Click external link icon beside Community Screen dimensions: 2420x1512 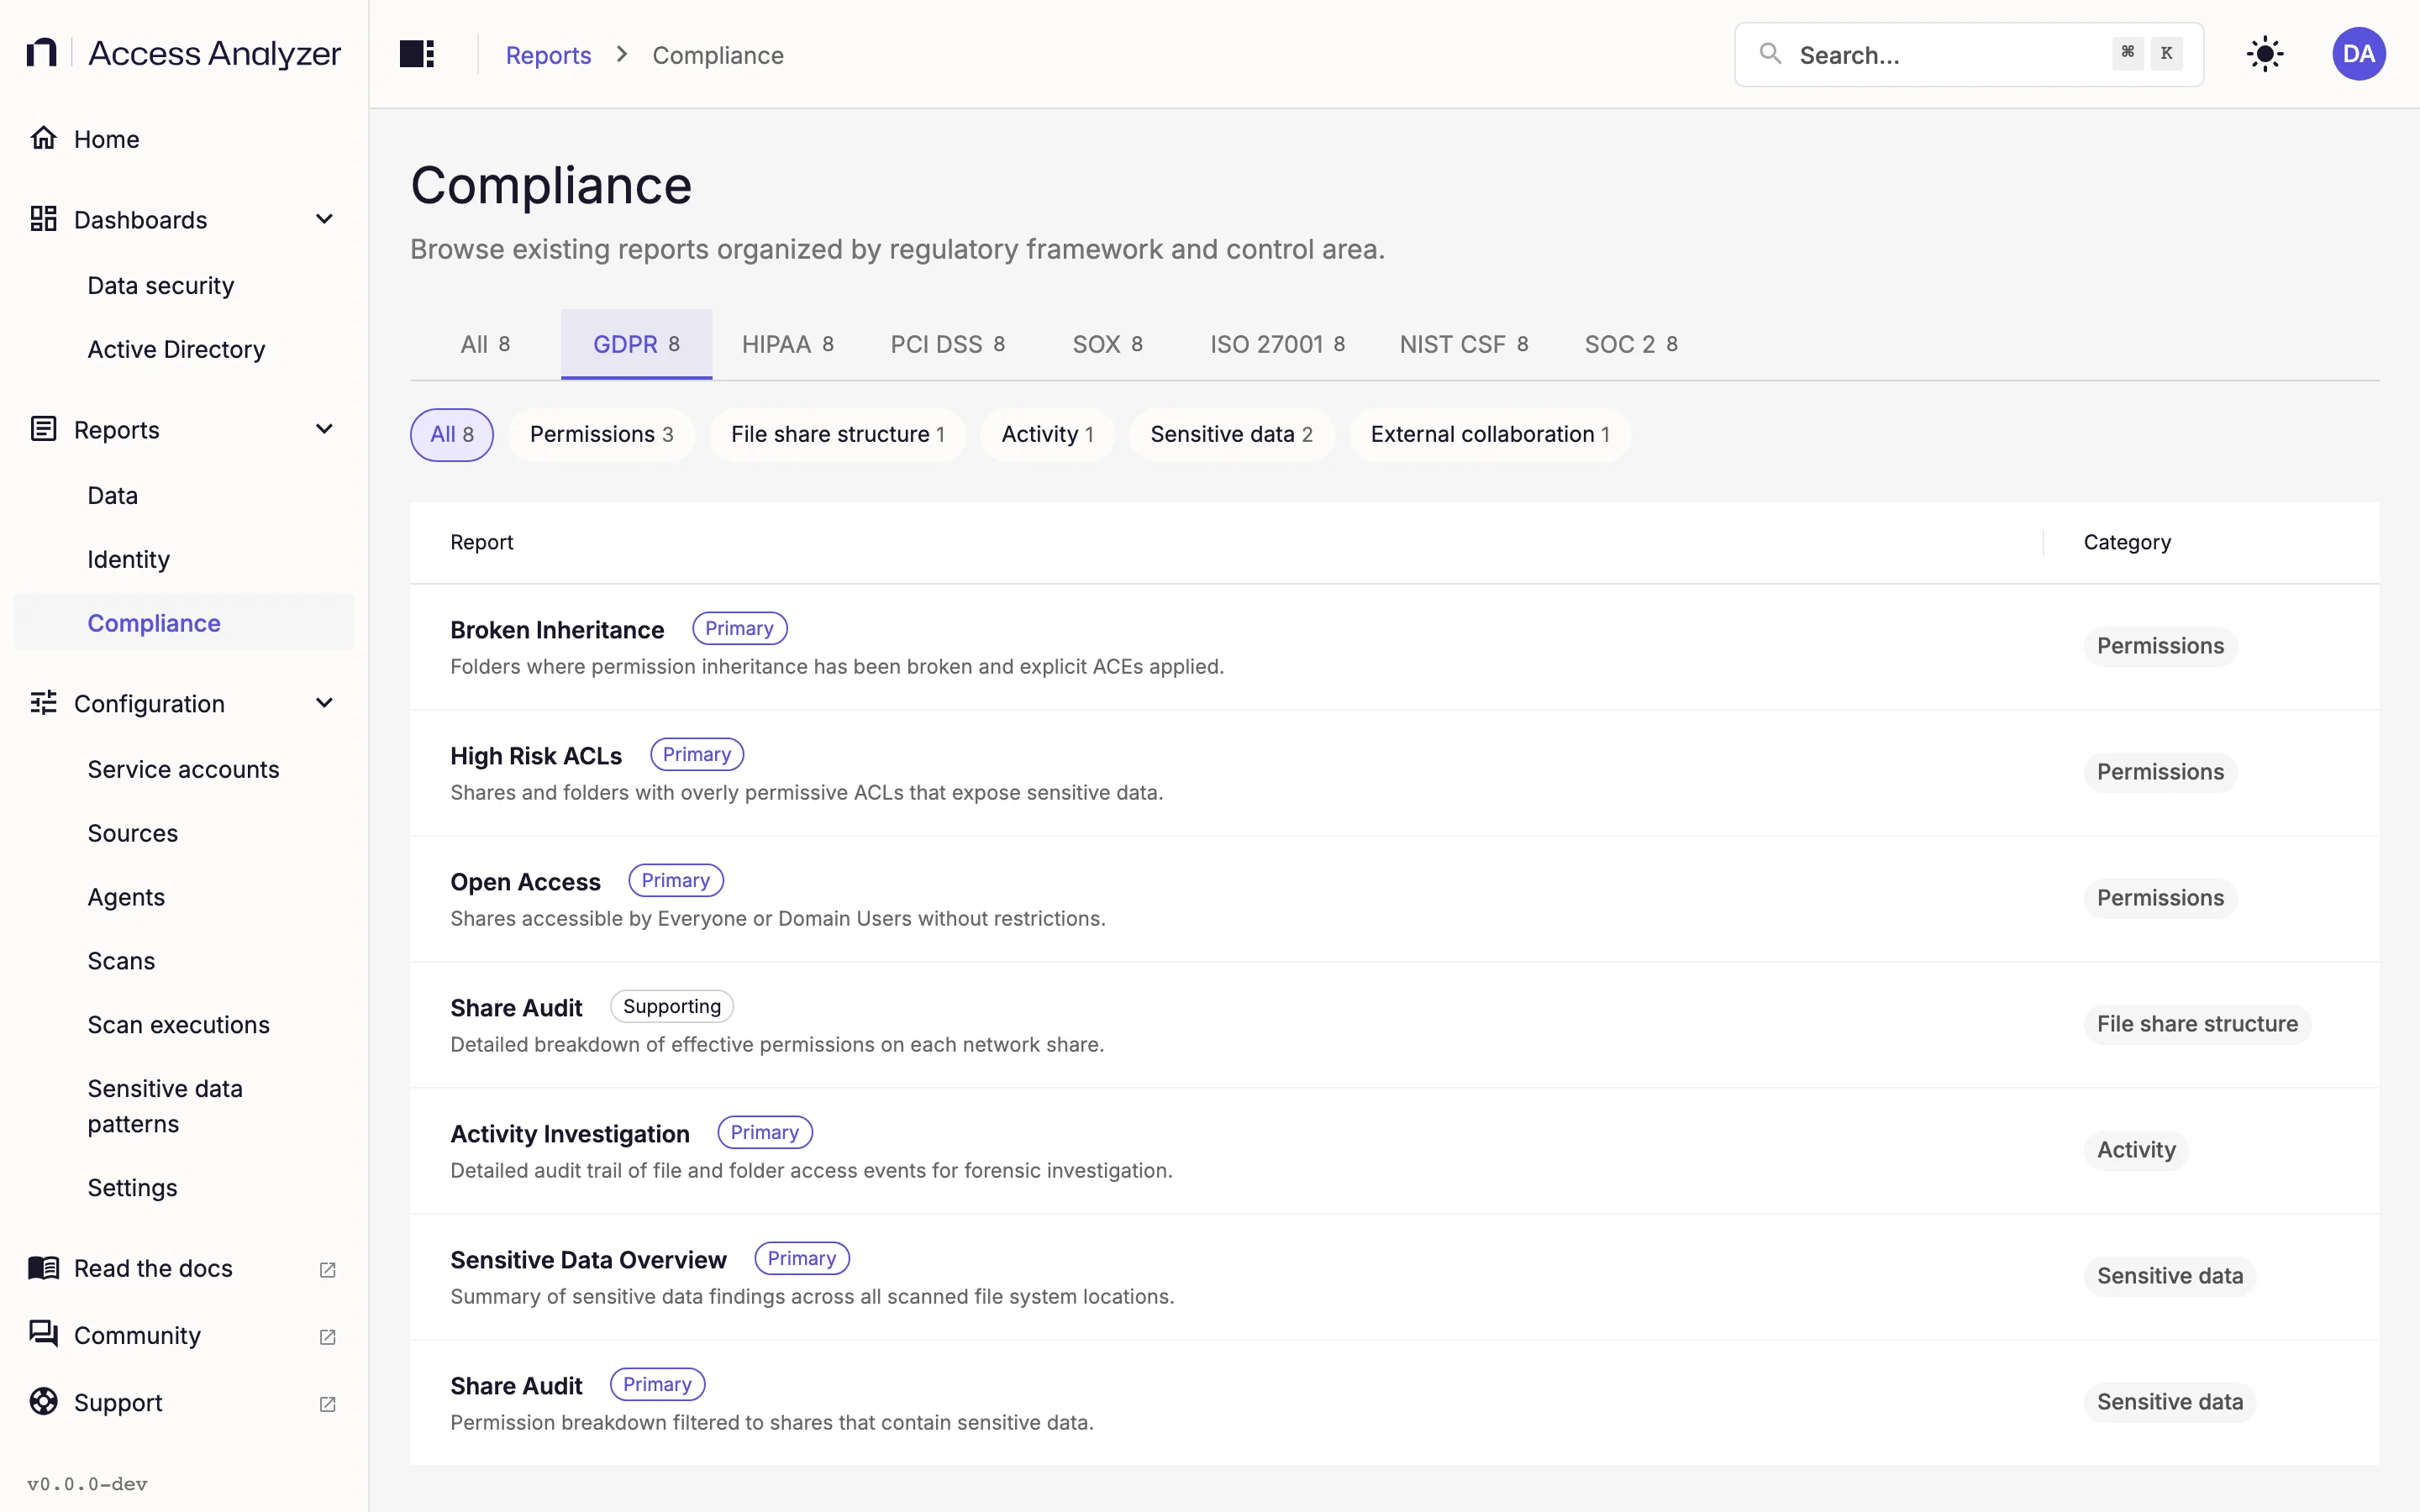tap(327, 1337)
